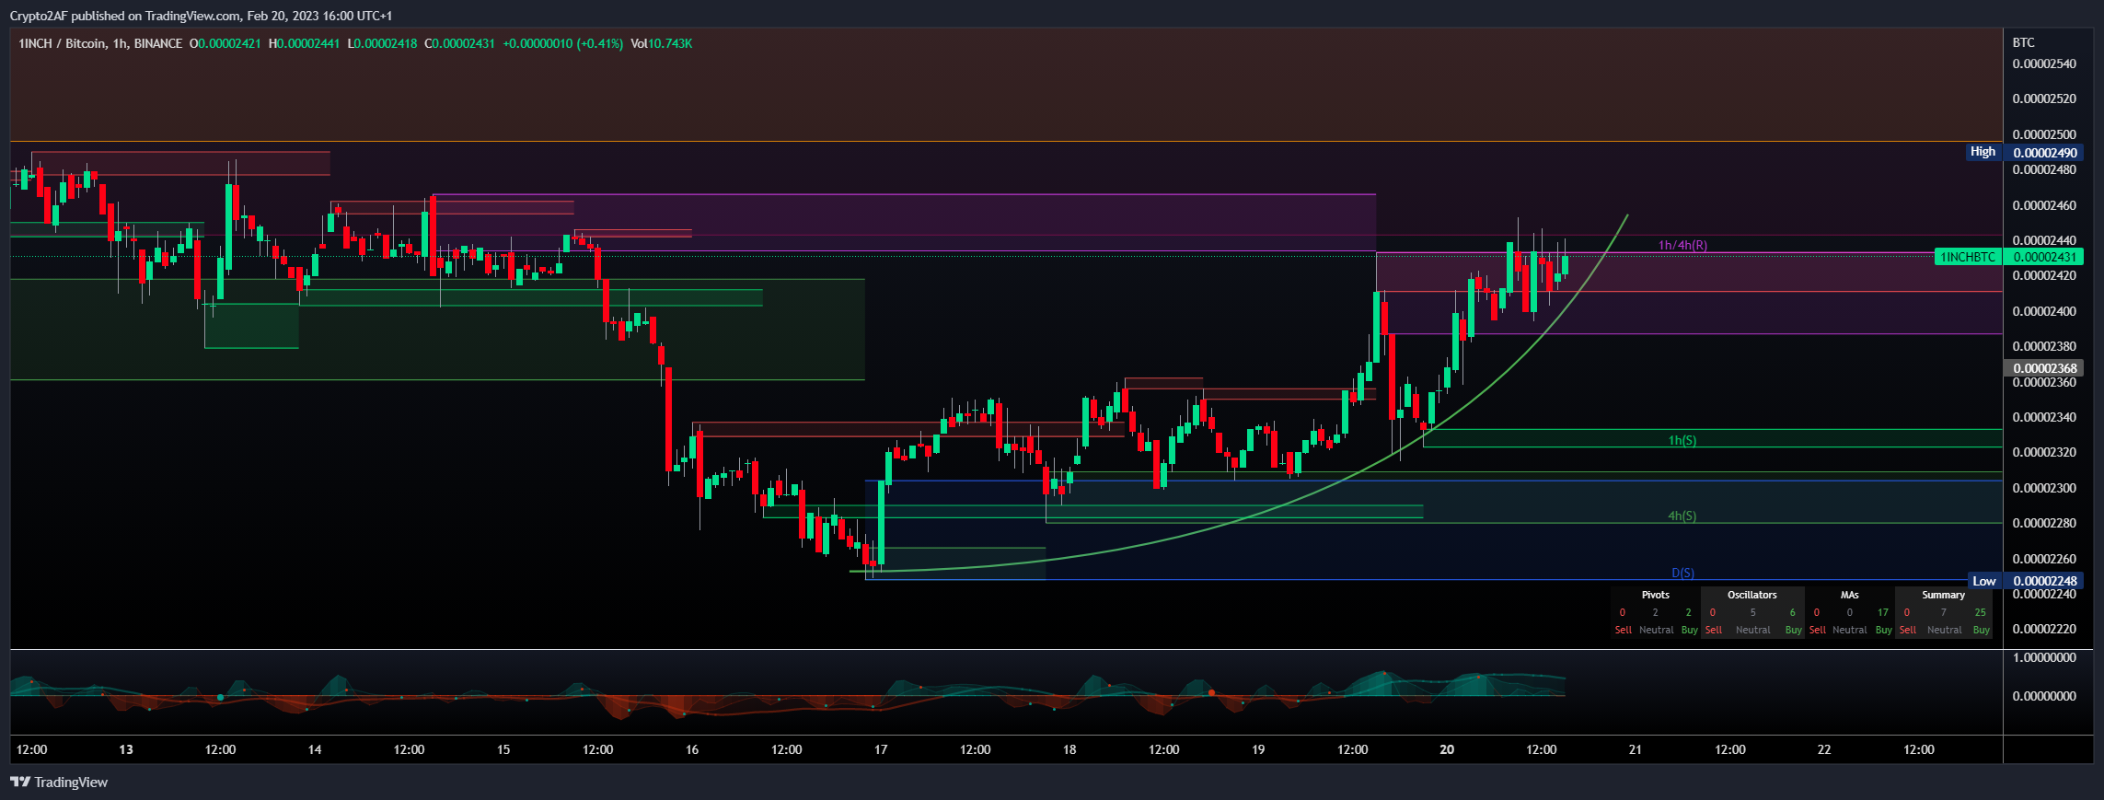Click the 'Buy' label under MAs
The image size is (2104, 800).
(x=1884, y=630)
